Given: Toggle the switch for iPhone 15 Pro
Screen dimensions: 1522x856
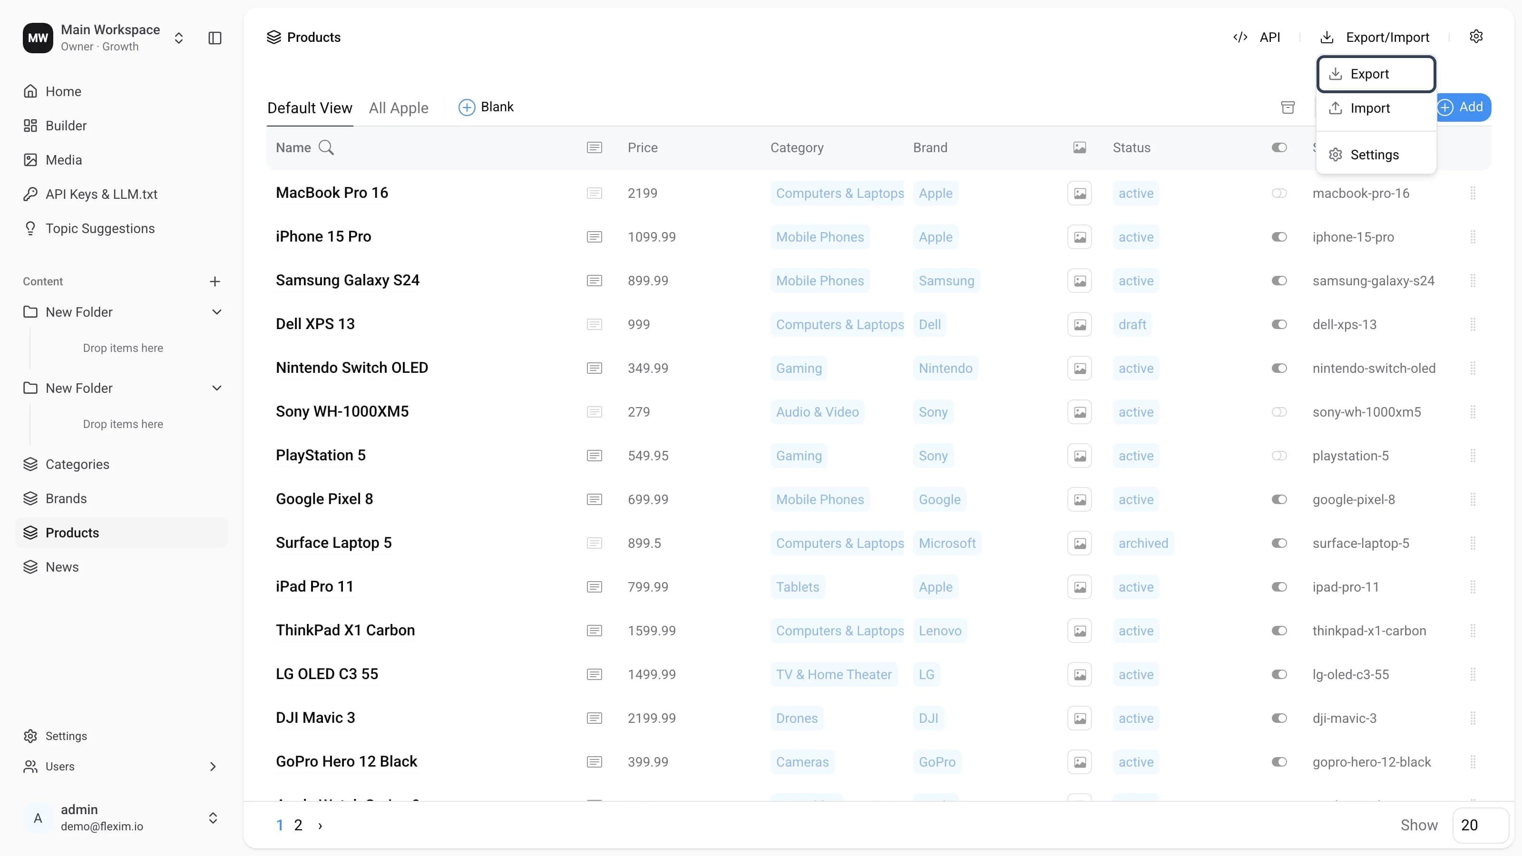Looking at the screenshot, I should pos(1279,237).
